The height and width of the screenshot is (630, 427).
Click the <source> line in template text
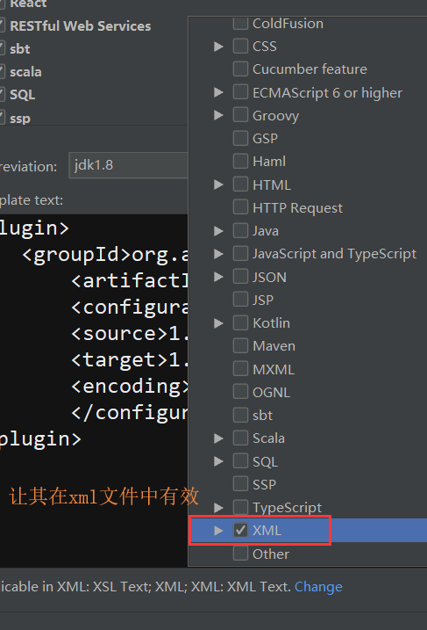(x=130, y=334)
